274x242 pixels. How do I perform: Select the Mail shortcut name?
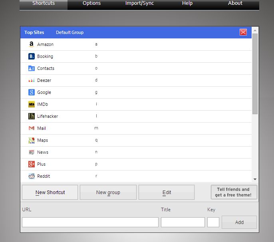click(x=42, y=128)
